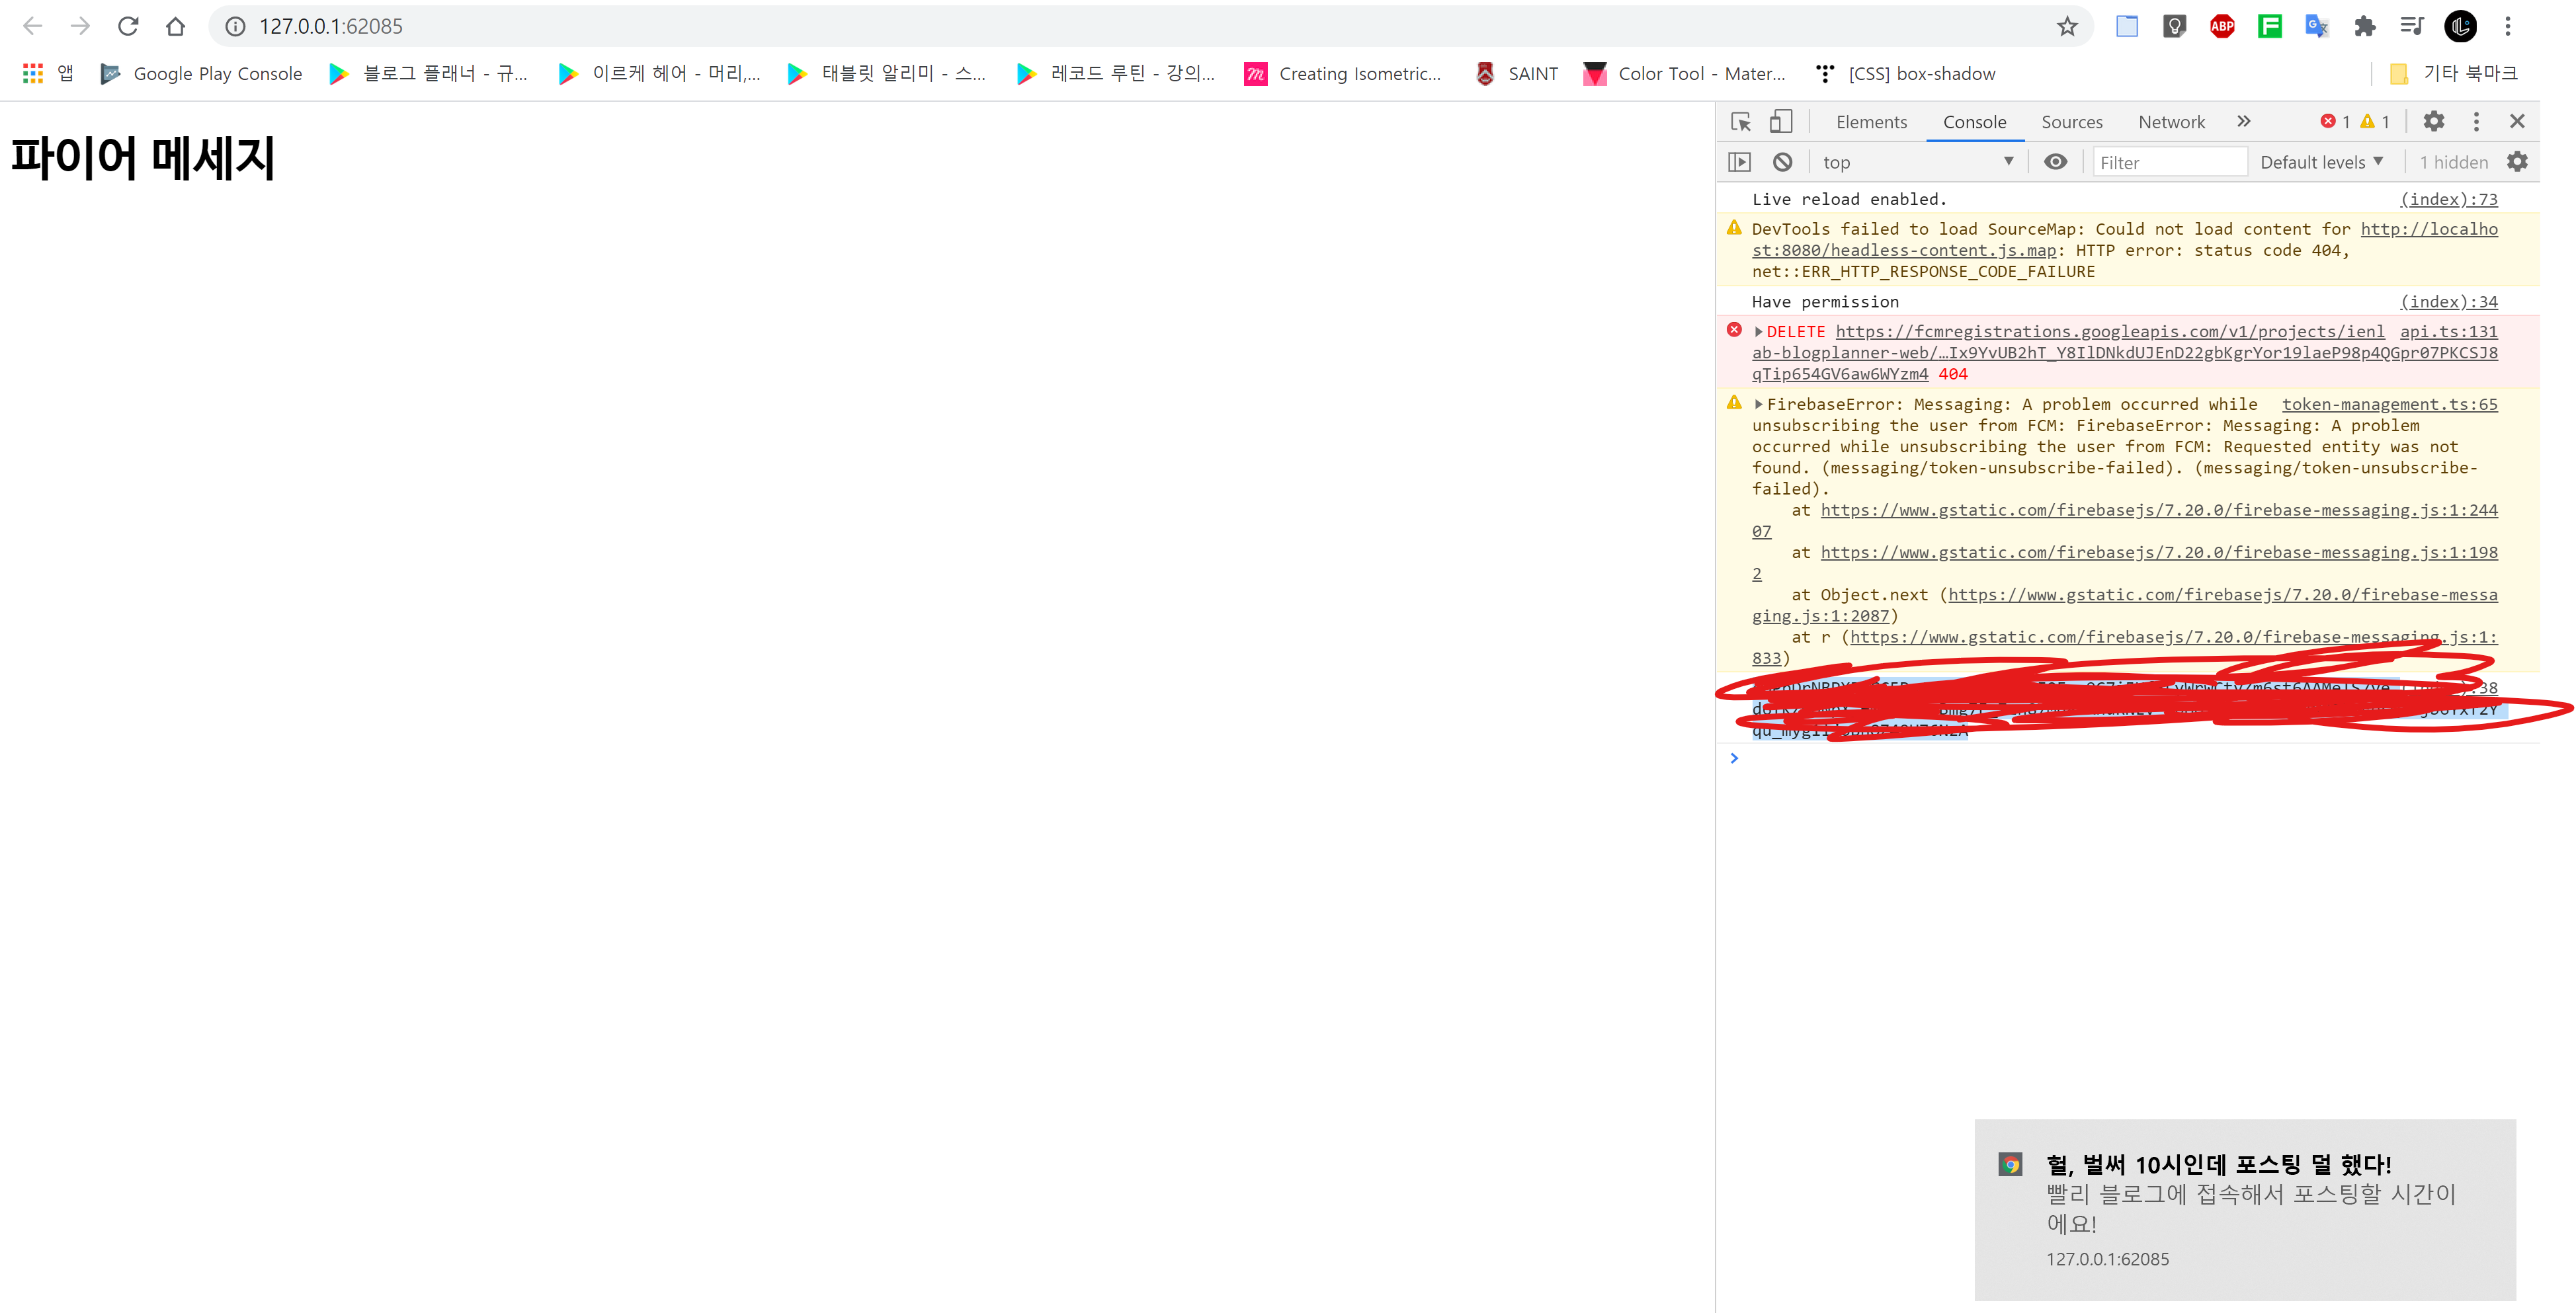Open the top JavaScript context dropdown
2576x1313 pixels.
pyautogui.click(x=1916, y=162)
